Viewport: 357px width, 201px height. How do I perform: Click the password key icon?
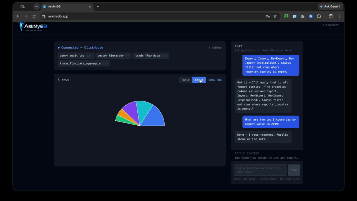click(268, 16)
